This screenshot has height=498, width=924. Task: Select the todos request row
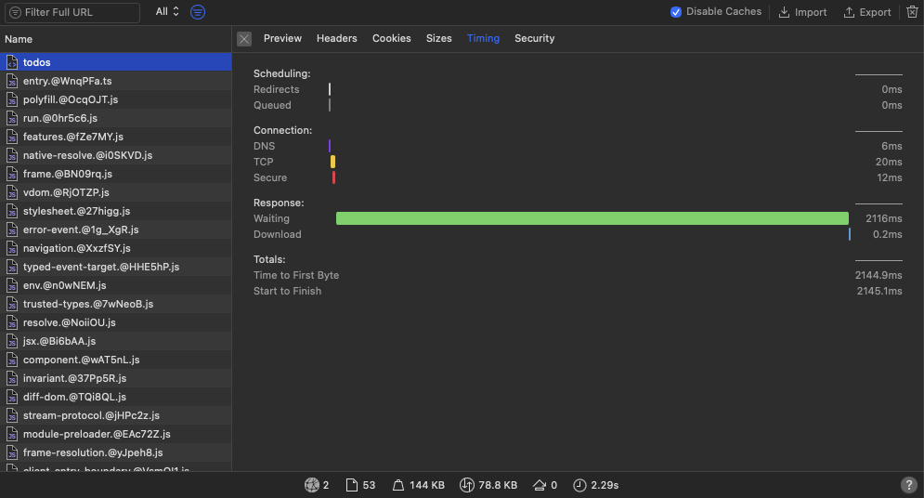pos(115,62)
